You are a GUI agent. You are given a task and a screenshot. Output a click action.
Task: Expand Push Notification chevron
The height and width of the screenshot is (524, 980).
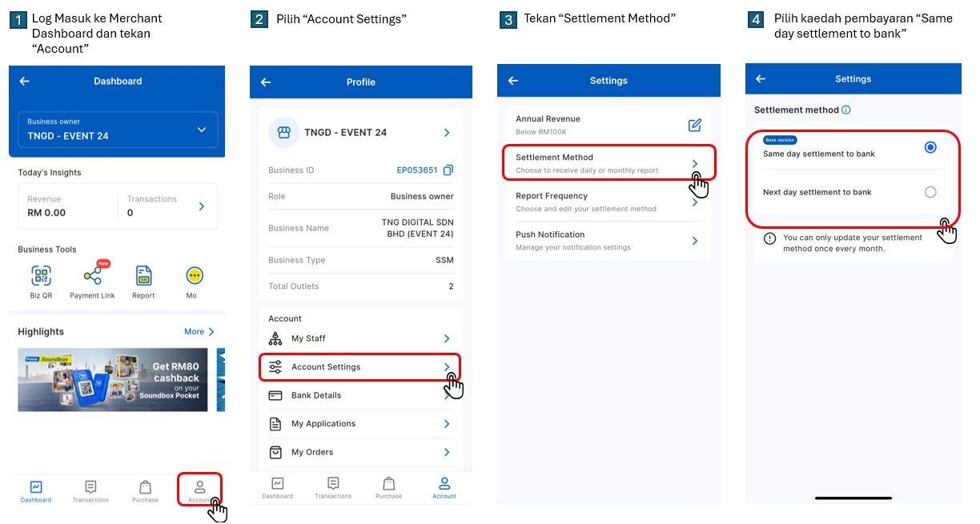click(x=695, y=241)
